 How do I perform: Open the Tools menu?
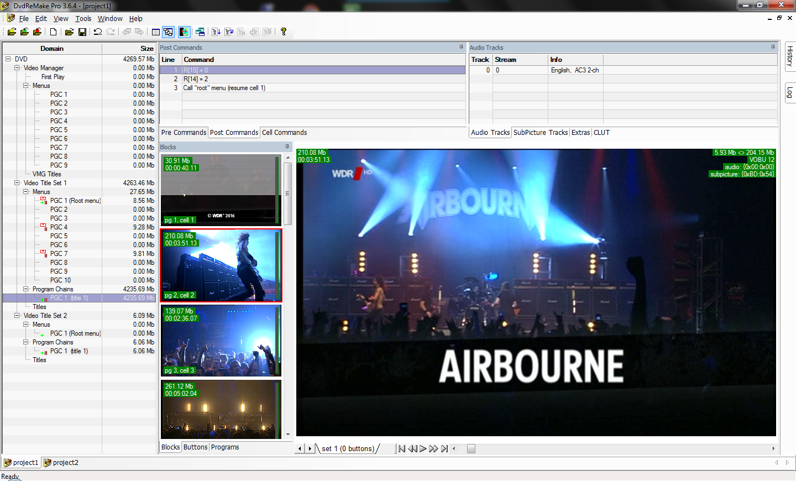tap(83, 19)
